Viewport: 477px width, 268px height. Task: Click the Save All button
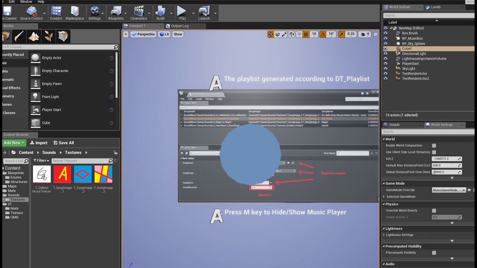(64, 143)
